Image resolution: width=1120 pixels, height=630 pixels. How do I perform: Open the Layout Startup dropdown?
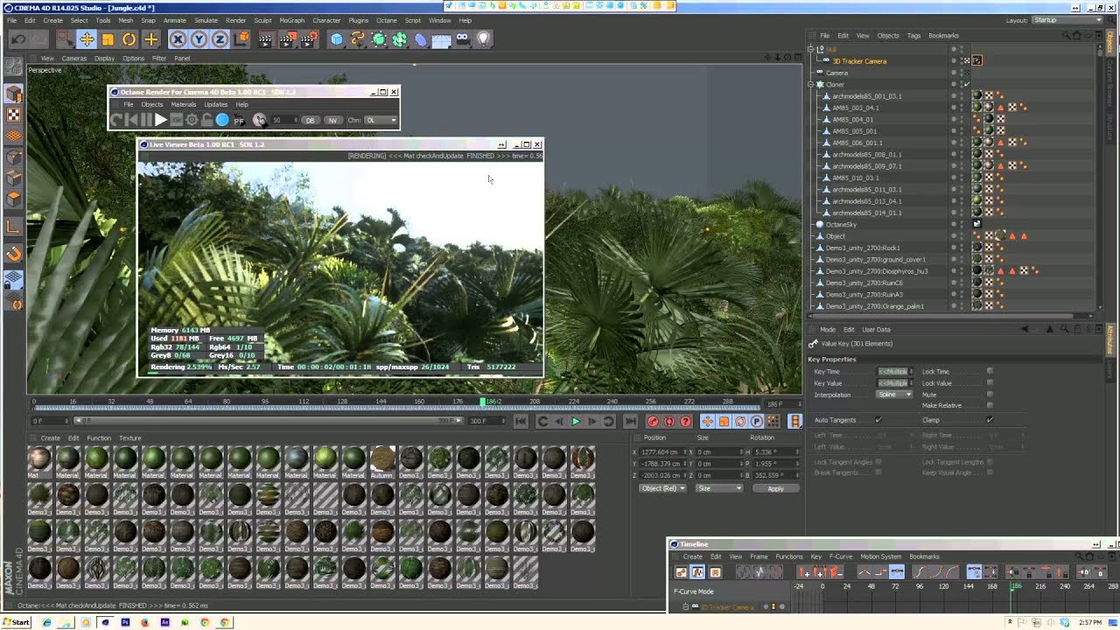(x=1067, y=20)
